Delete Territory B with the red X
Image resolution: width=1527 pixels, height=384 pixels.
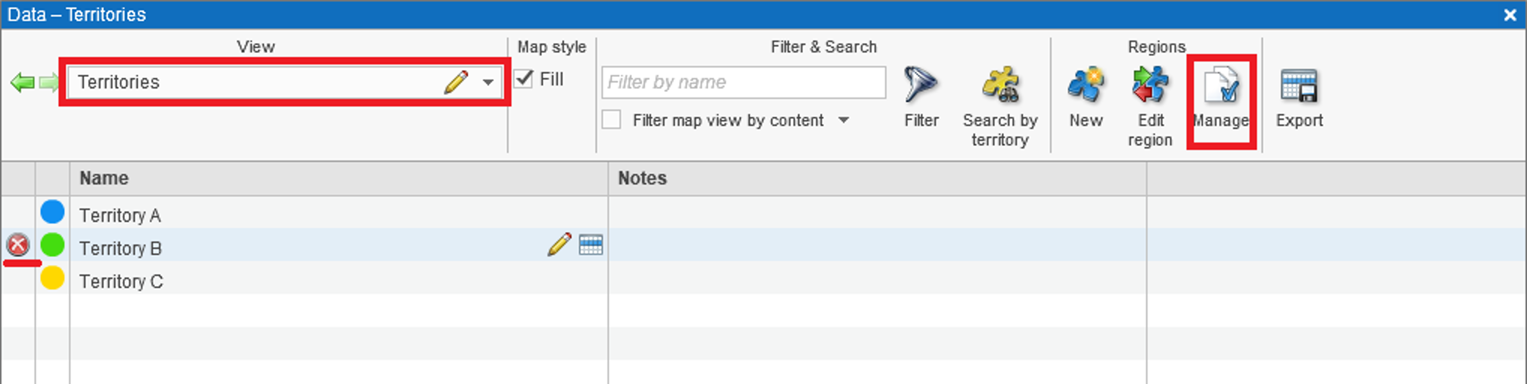click(x=18, y=245)
